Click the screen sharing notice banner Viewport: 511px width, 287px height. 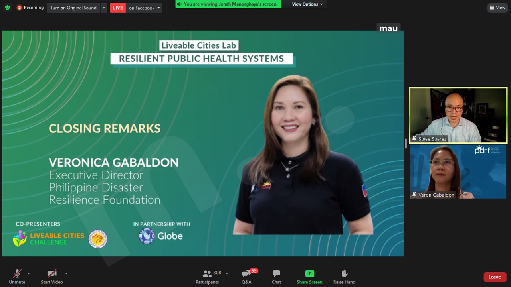(228, 4)
